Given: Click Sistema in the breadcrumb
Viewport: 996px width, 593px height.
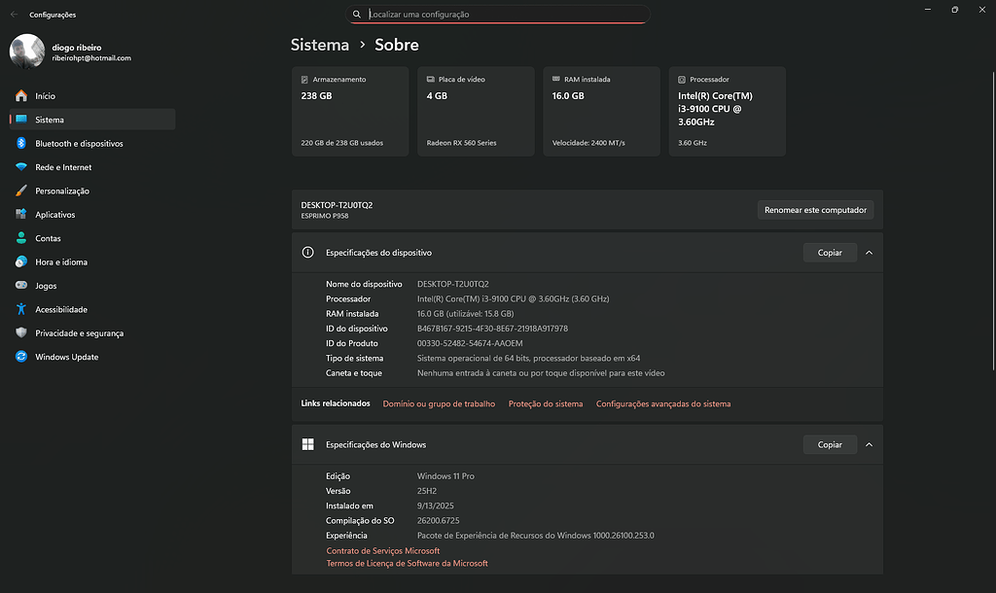Looking at the screenshot, I should 319,45.
